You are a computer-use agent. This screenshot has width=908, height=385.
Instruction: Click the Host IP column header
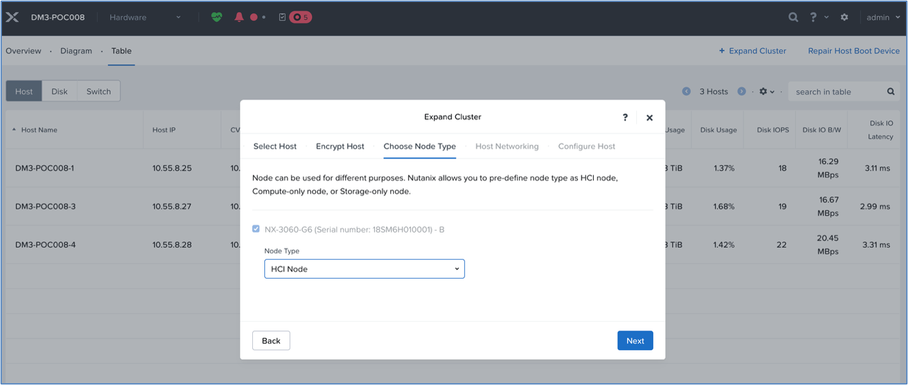[164, 130]
